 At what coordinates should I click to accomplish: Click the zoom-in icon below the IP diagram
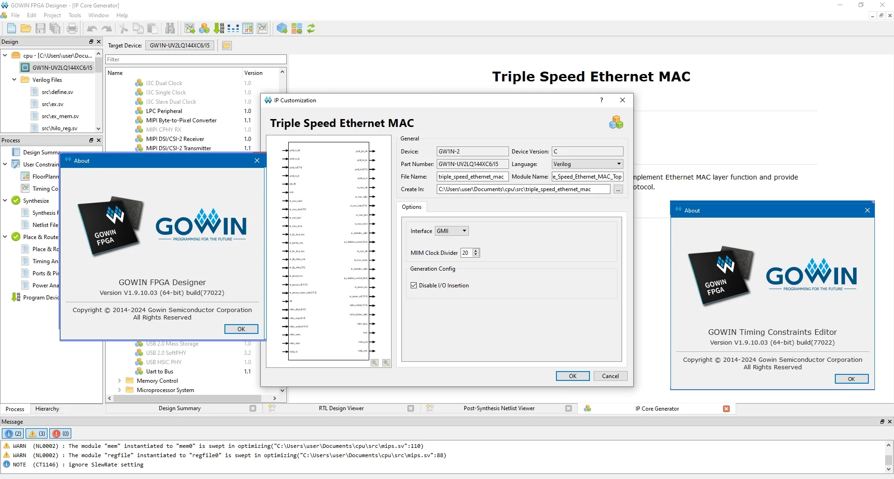tap(374, 363)
